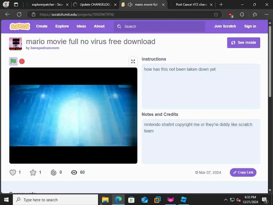Open the Favorites list icon

[255, 14]
